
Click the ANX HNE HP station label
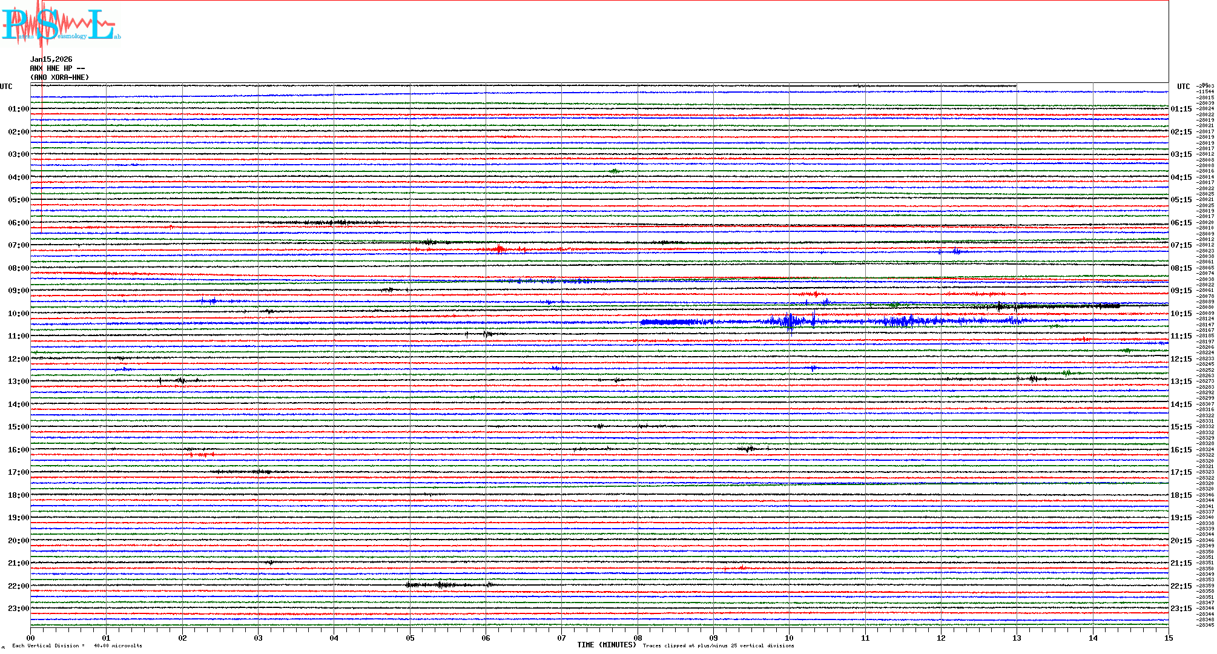(57, 68)
